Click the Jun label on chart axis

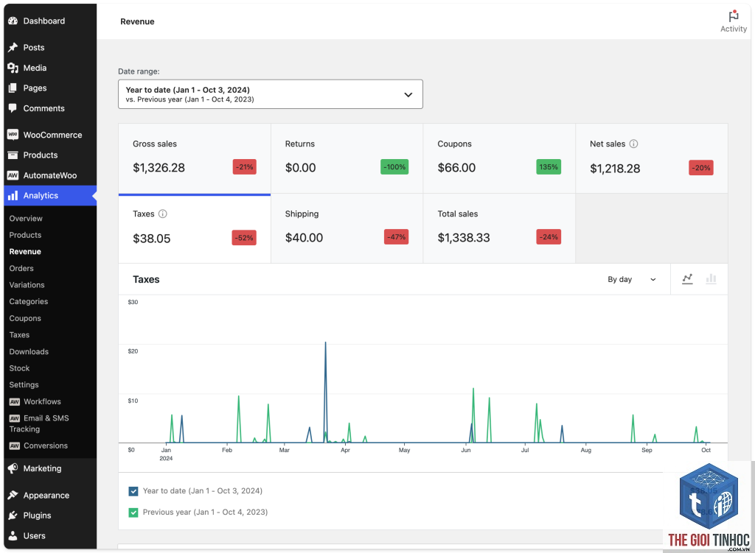(x=466, y=450)
